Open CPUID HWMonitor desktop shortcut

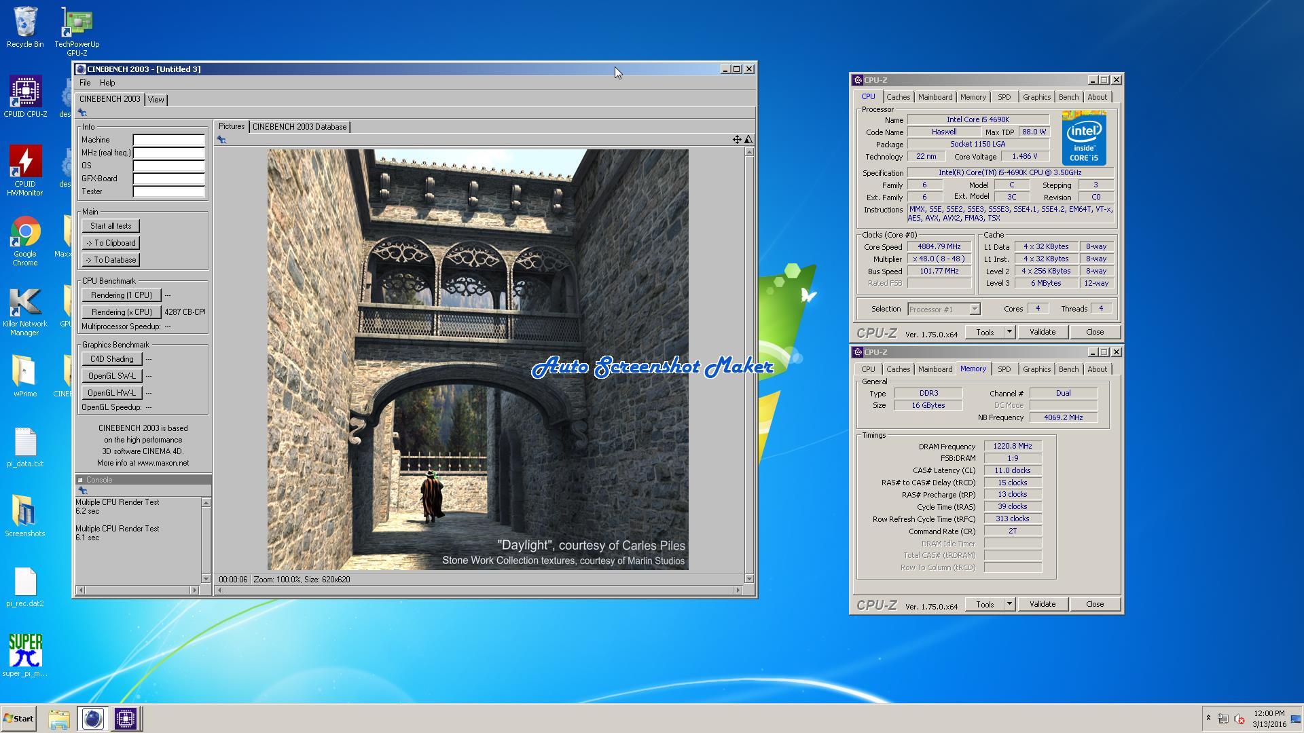(x=25, y=170)
